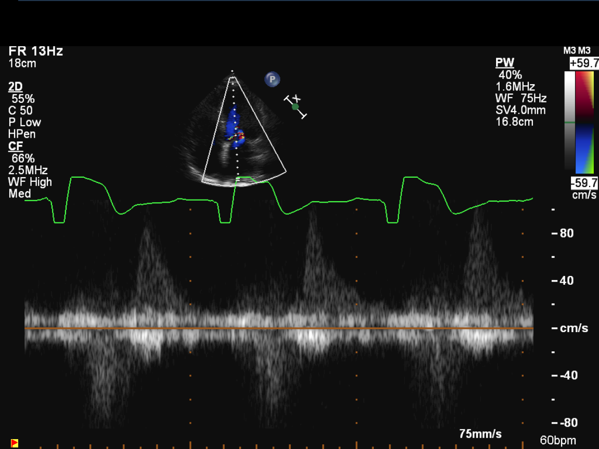Click the FR 13Hz frame rate label

tap(36, 51)
